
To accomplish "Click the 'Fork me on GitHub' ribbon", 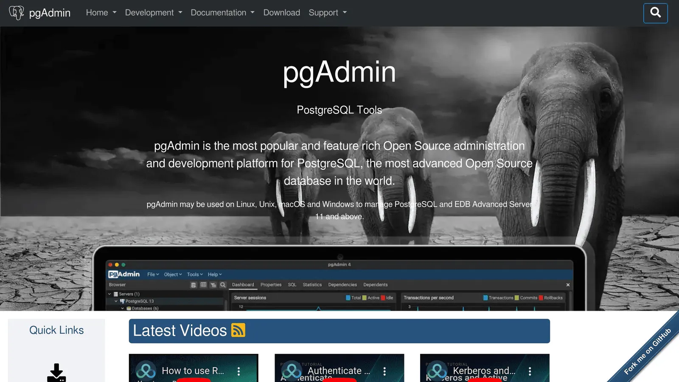I will [647, 351].
